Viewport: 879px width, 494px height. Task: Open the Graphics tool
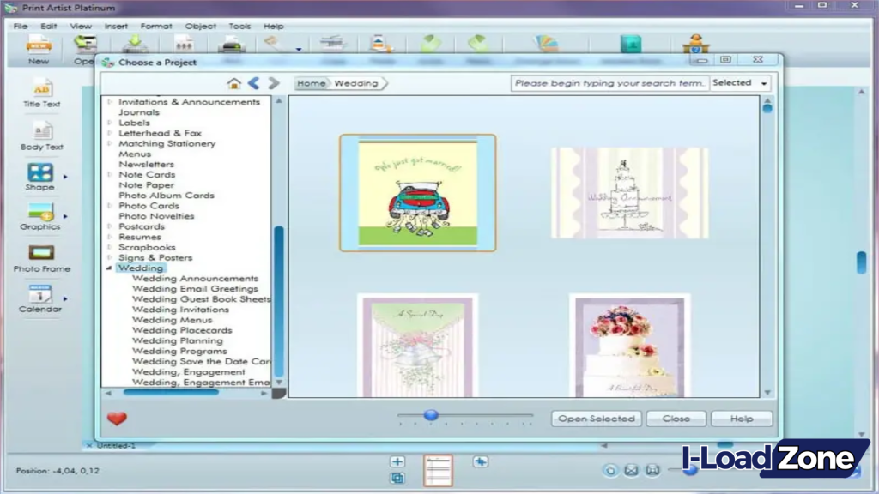[x=40, y=217]
